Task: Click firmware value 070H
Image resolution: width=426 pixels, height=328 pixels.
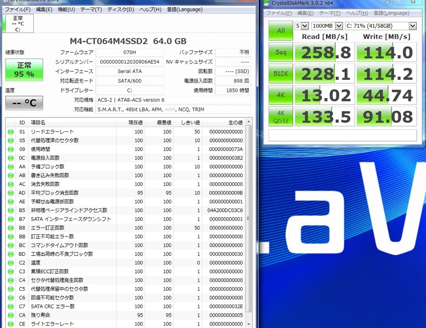Action: [x=130, y=52]
